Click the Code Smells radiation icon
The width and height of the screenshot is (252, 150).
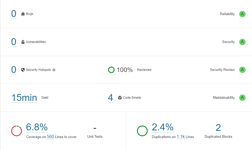click(x=120, y=98)
